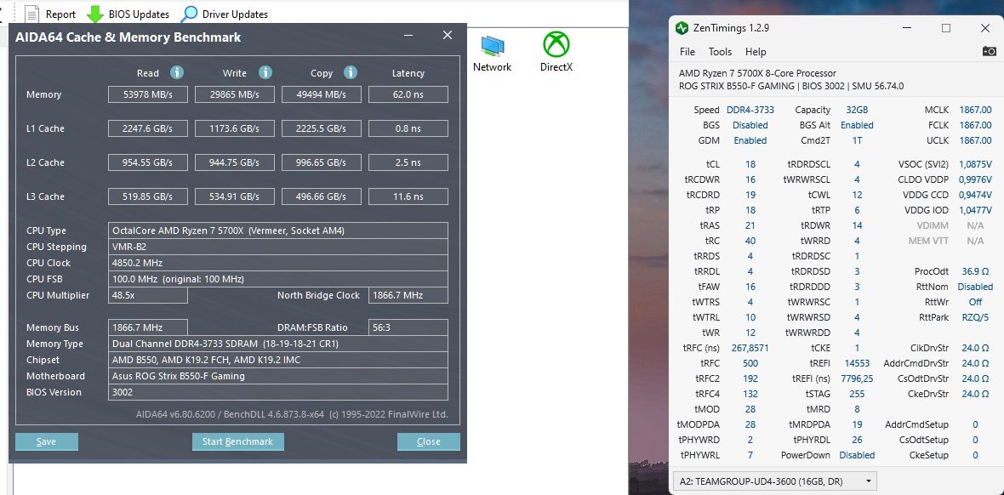Click the Close button in benchmark dialog
This screenshot has height=495, width=1004.
(428, 441)
